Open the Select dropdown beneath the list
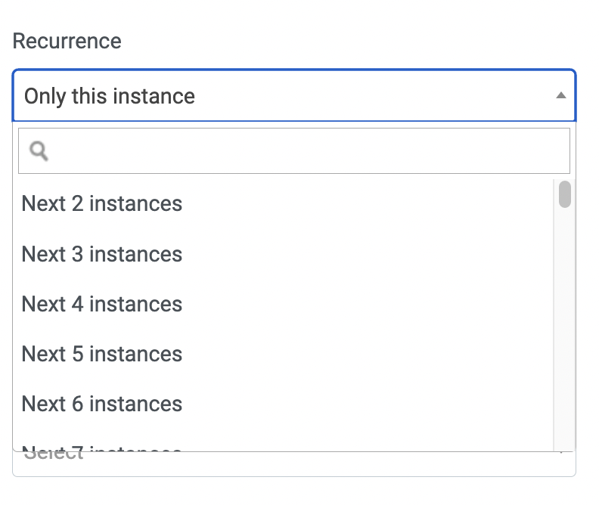Image resolution: width=599 pixels, height=505 pixels. 294,464
